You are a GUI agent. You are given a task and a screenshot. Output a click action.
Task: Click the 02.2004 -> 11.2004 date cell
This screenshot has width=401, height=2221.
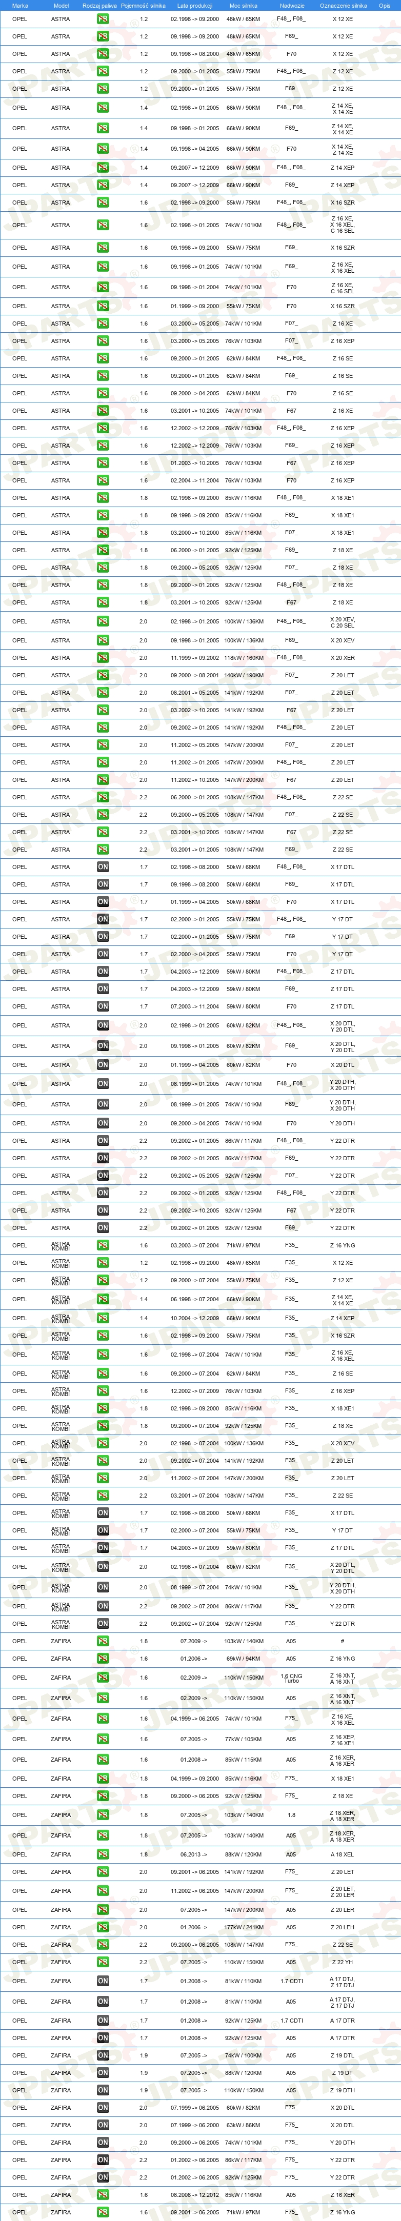pos(195,480)
